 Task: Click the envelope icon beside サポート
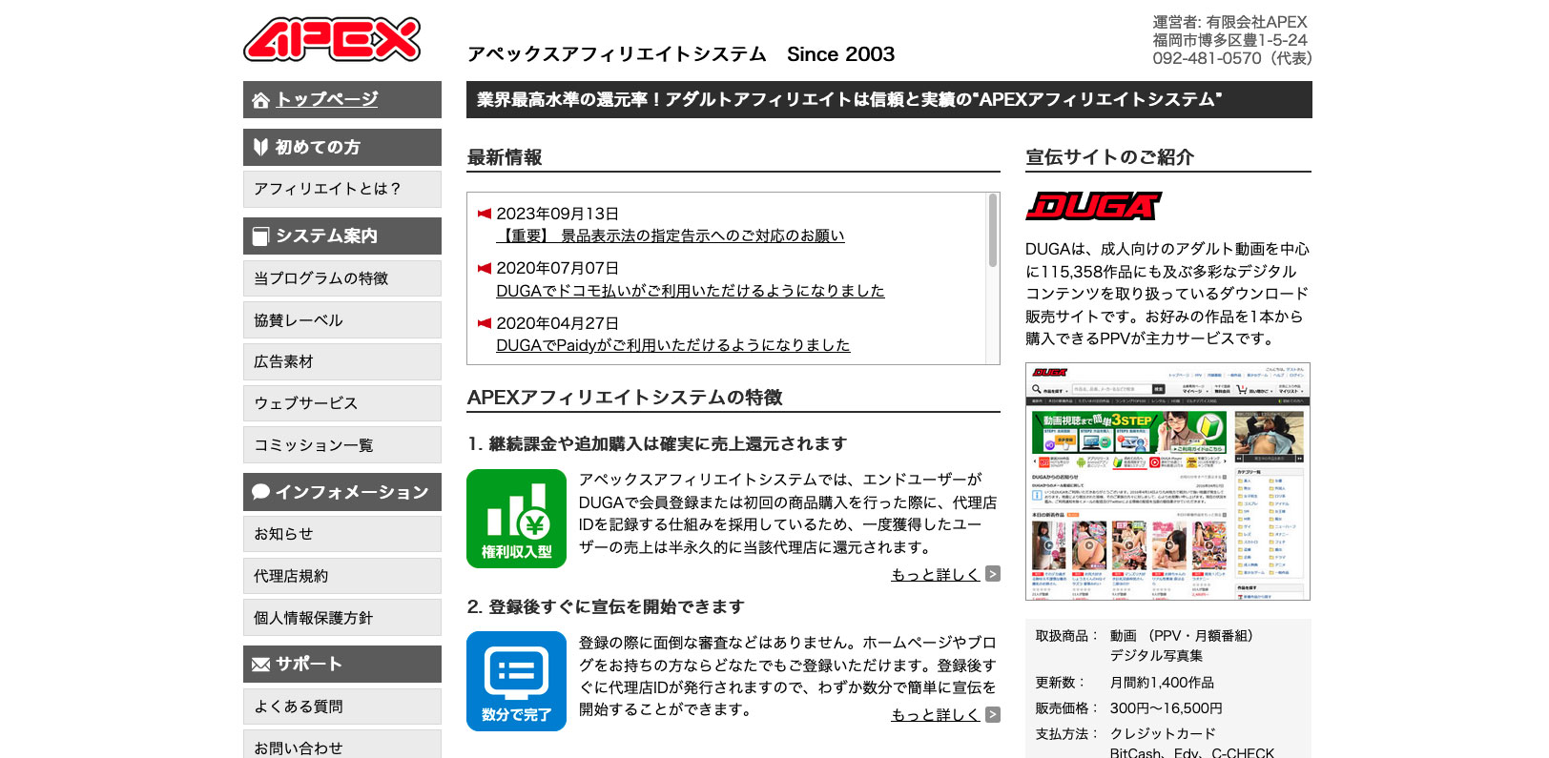[x=260, y=665]
